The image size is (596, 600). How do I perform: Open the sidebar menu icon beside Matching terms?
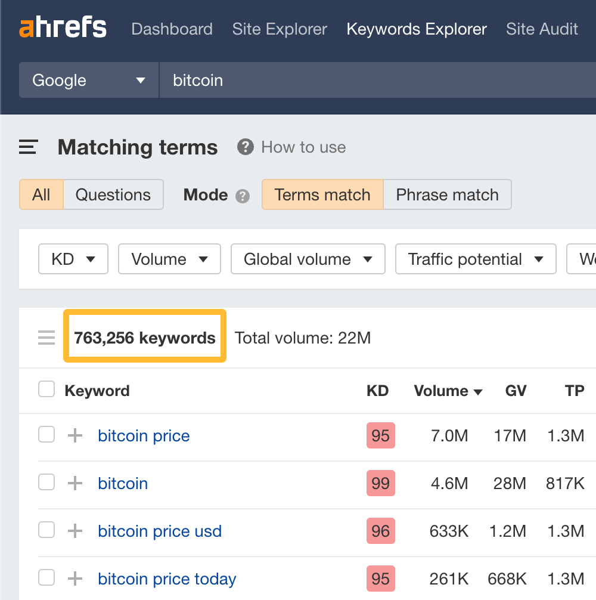click(28, 147)
